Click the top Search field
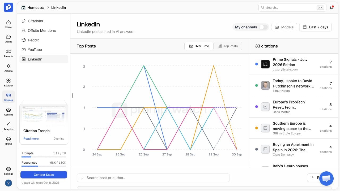 [x=292, y=7]
